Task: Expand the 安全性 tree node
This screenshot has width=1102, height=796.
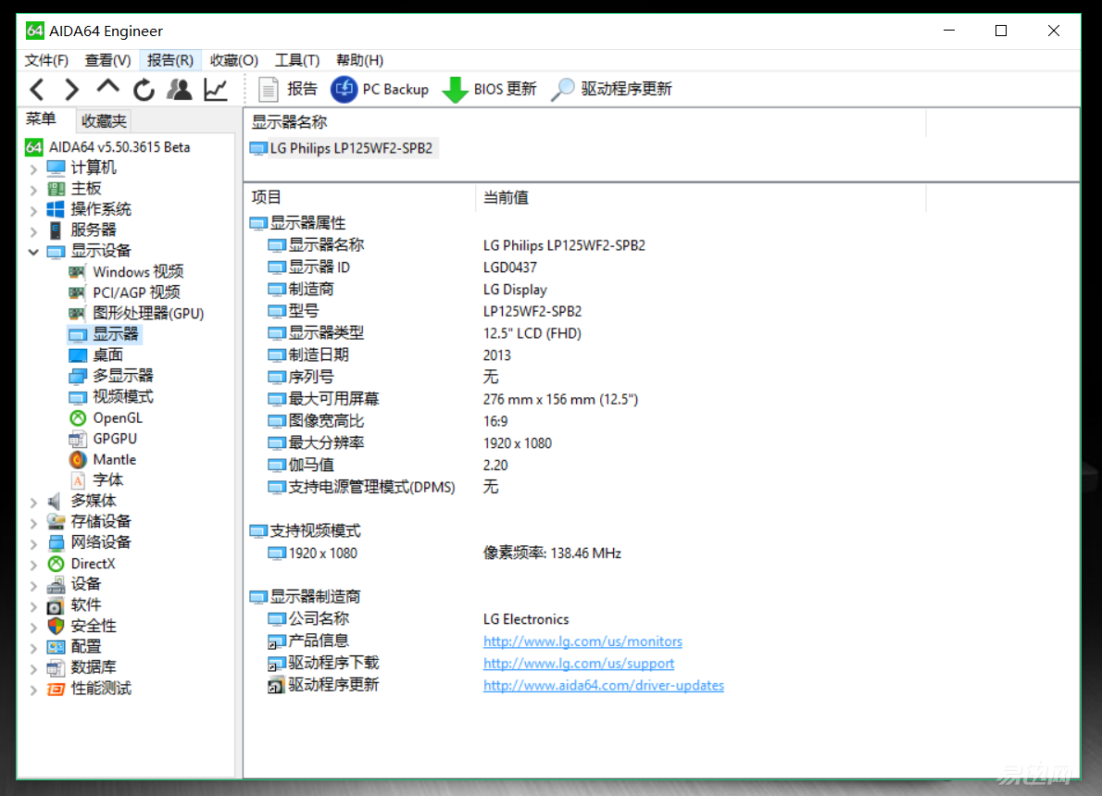Action: pos(33,627)
